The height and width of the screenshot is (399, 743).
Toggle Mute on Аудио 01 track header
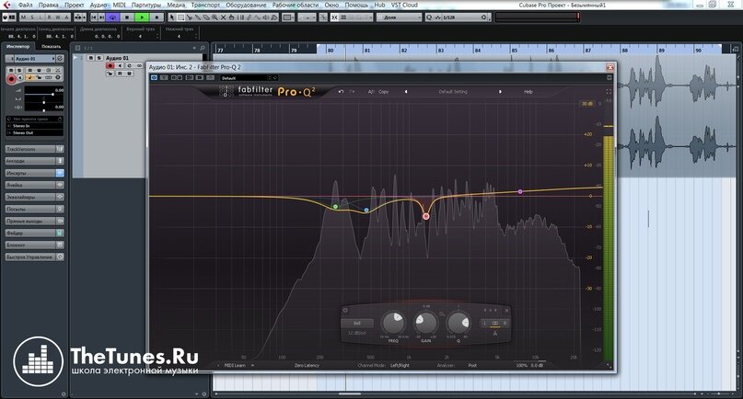click(x=90, y=58)
